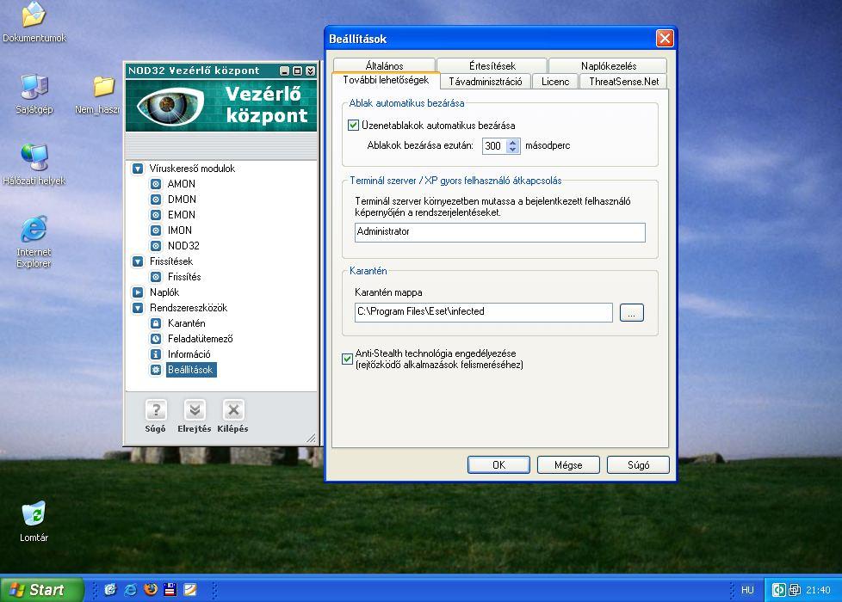
Task: Collapse the Rendszereszközök tree node
Action: tap(138, 308)
